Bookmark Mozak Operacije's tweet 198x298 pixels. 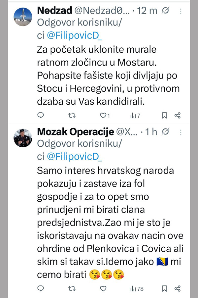click(x=164, y=288)
